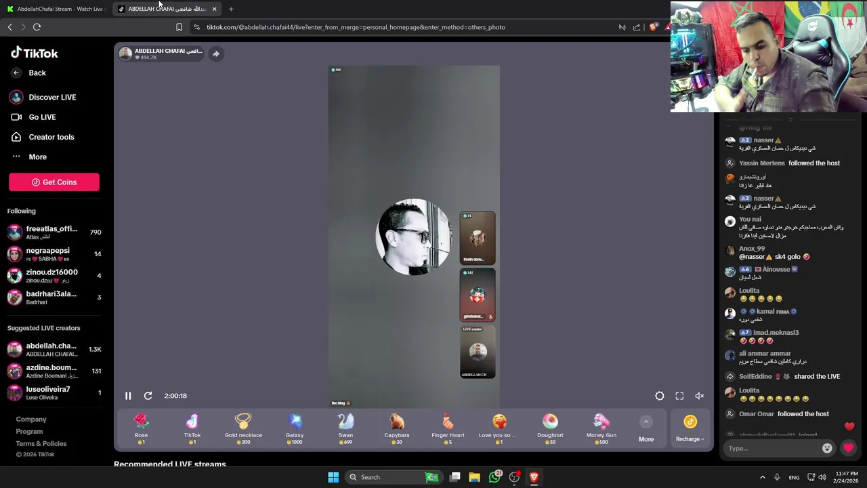Image resolution: width=867 pixels, height=488 pixels.
Task: Open negraapepsi following stream
Action: [54, 254]
